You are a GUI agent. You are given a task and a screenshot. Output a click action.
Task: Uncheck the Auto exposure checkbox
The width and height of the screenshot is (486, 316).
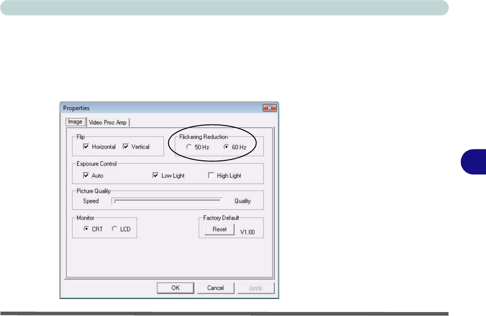click(86, 175)
